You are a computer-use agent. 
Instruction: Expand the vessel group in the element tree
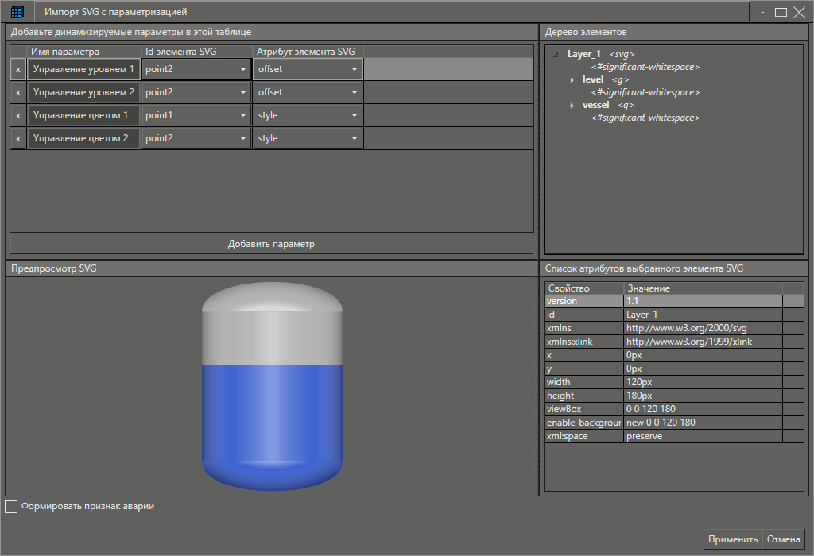coord(572,104)
